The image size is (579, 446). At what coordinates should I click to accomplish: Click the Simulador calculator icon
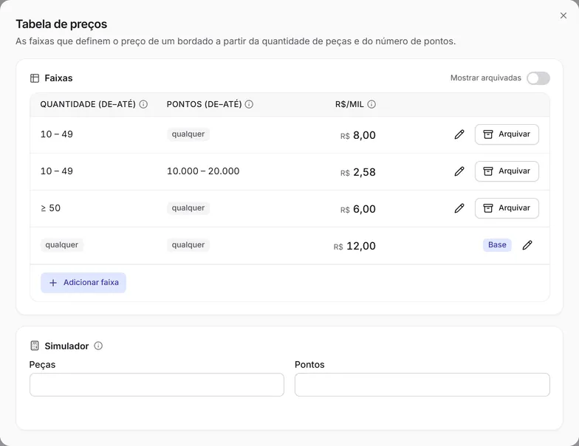pyautogui.click(x=35, y=346)
